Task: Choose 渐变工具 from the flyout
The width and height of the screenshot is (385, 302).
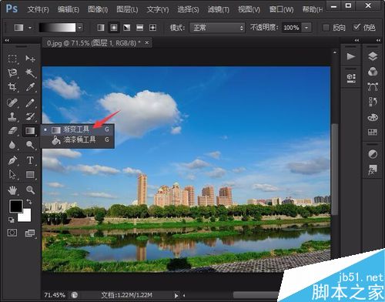Action: [x=78, y=129]
